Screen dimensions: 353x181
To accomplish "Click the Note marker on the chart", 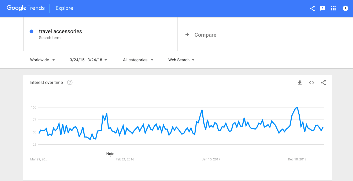I will tap(110, 154).
